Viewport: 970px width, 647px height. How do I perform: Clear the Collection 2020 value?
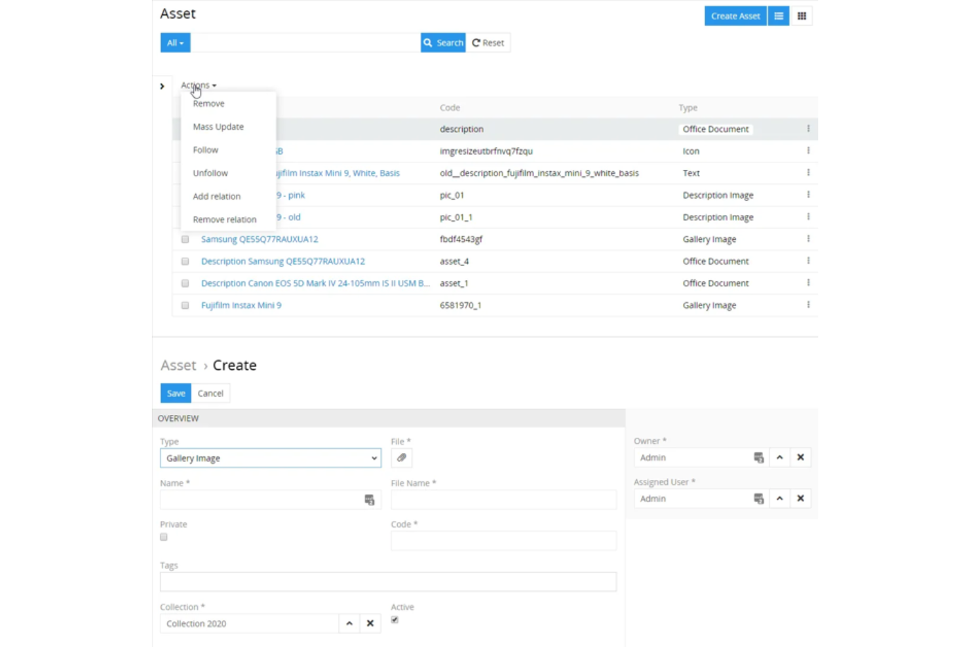(370, 623)
